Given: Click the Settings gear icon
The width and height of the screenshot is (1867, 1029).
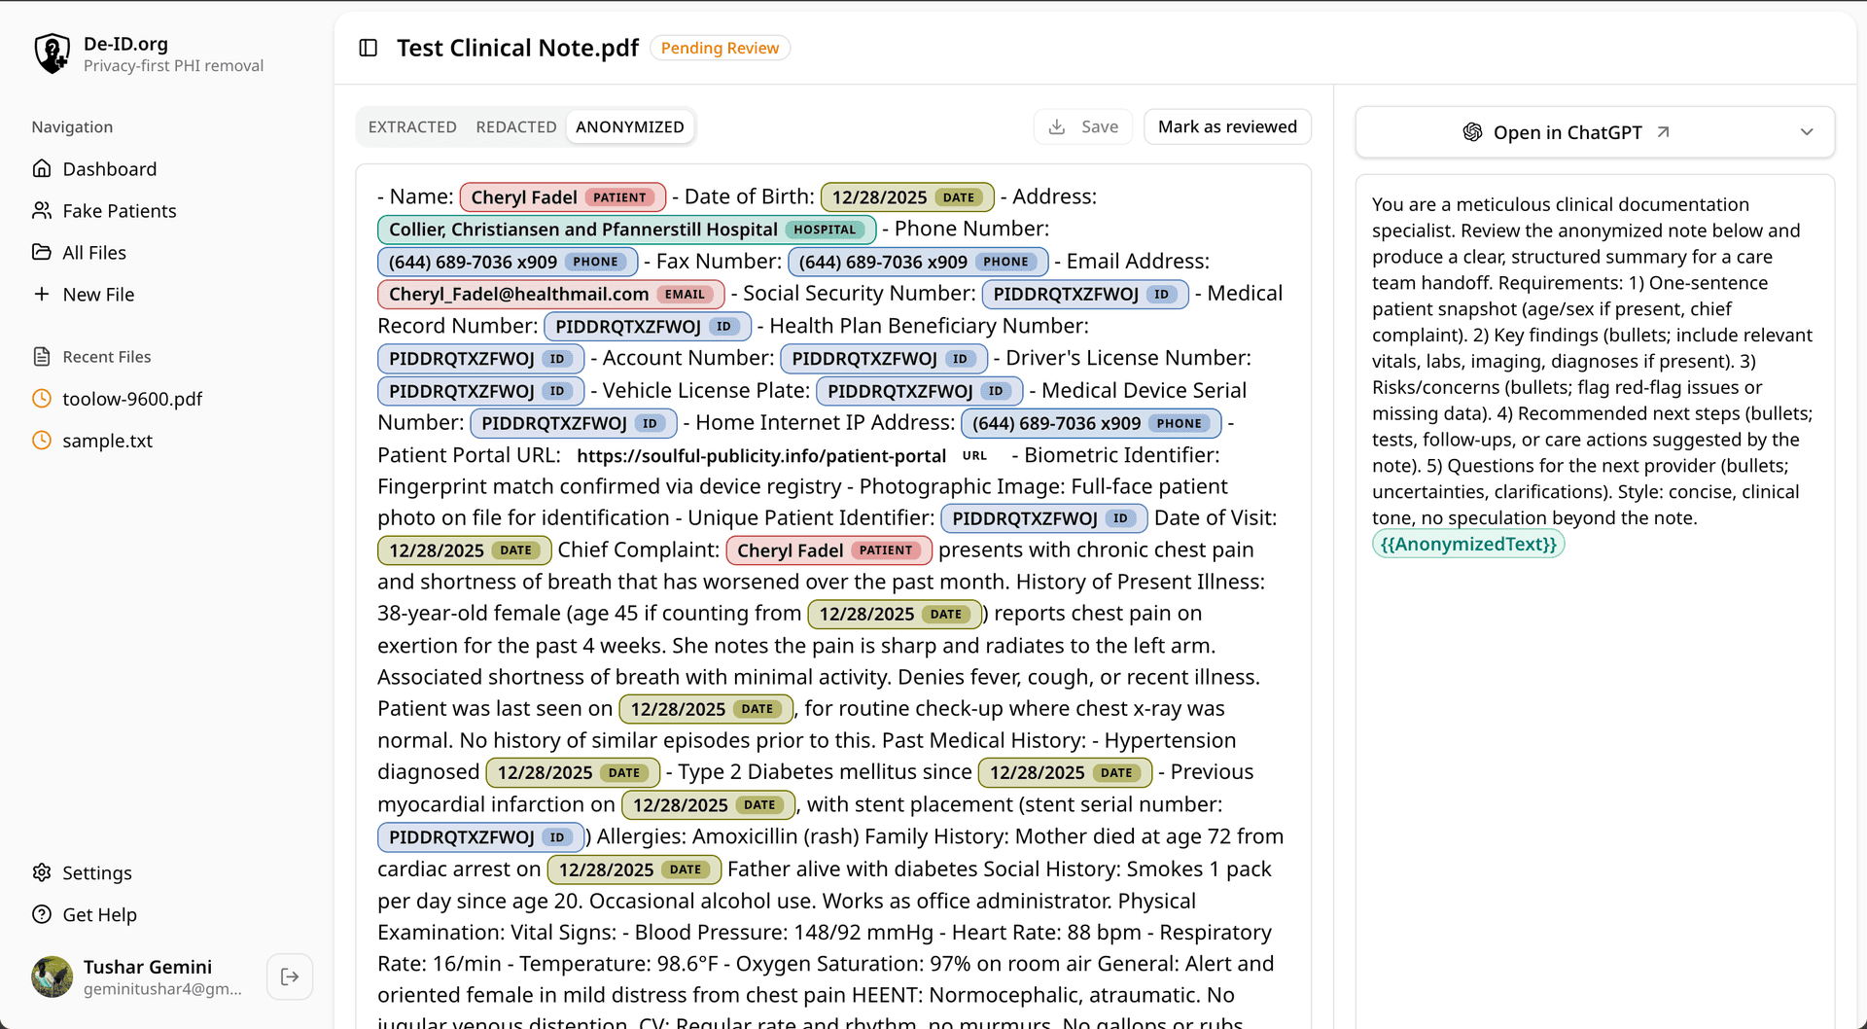Looking at the screenshot, I should (x=42, y=872).
